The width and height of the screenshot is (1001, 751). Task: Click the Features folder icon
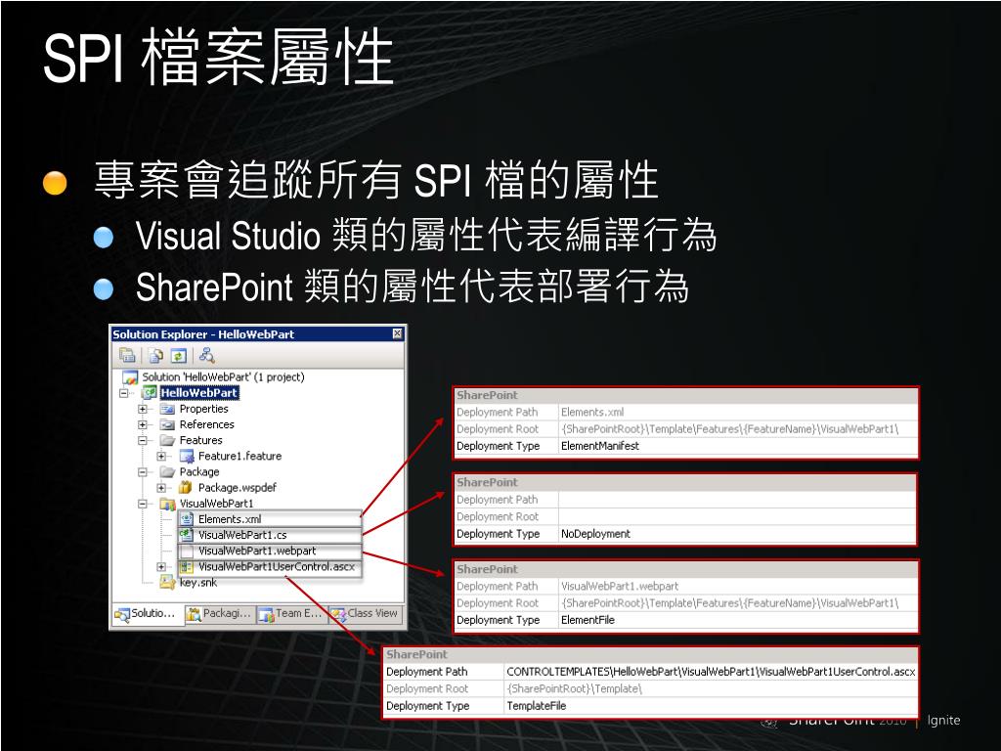(167, 440)
